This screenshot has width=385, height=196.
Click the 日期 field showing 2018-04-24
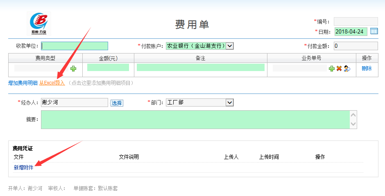click(351, 31)
